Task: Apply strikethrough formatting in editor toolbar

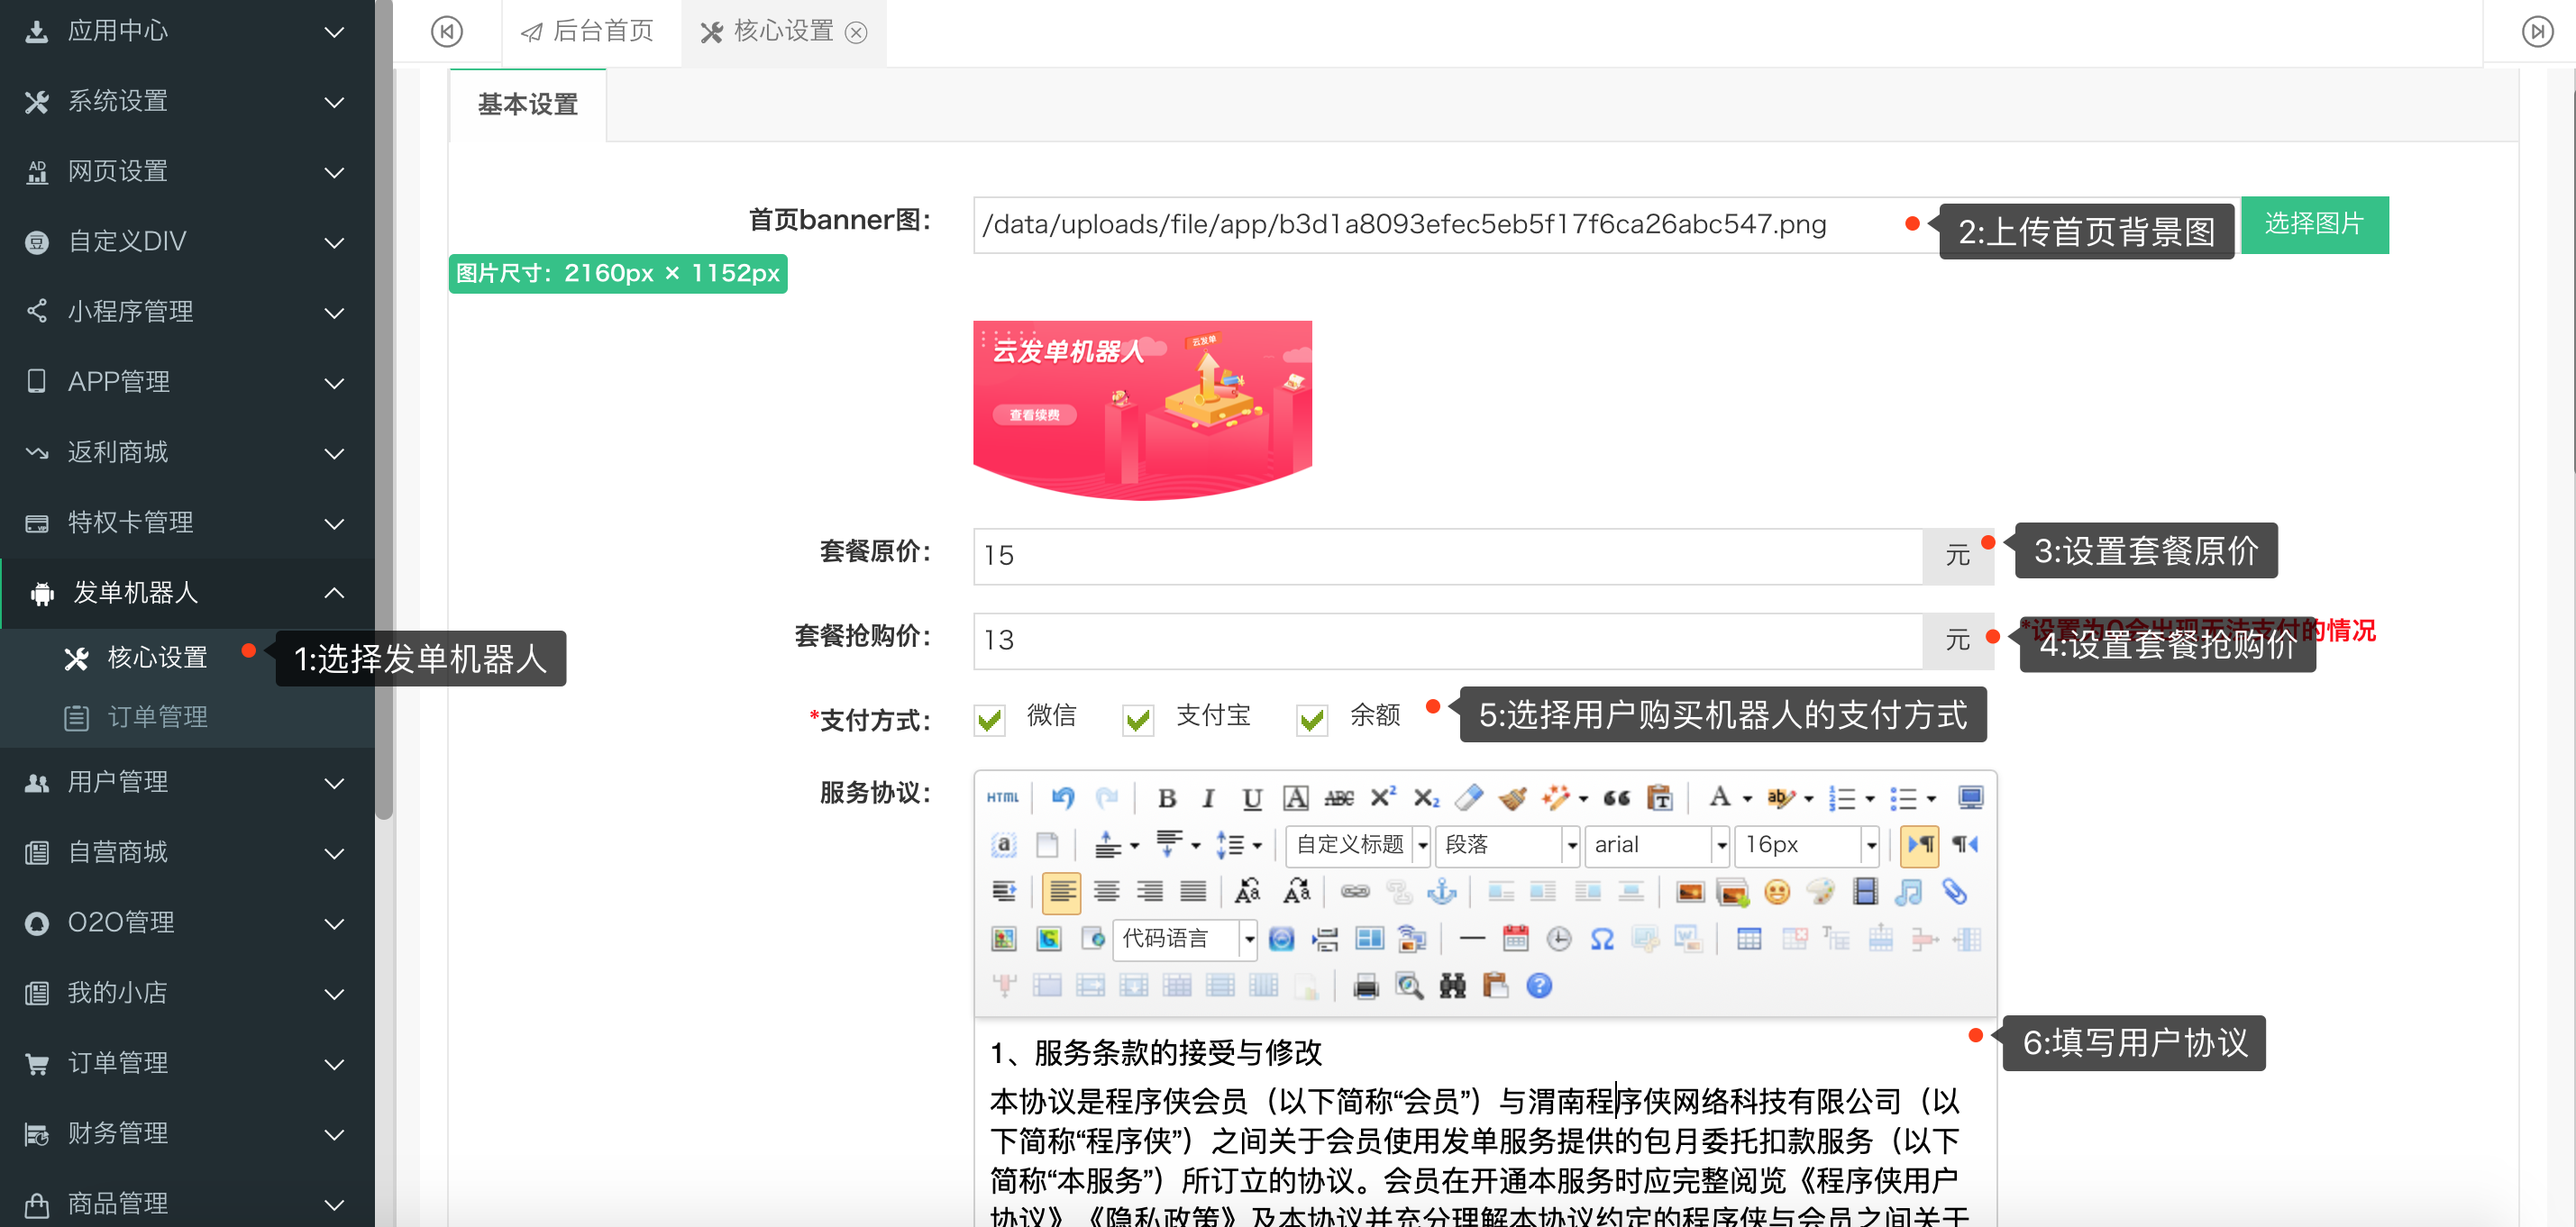Action: [x=1339, y=797]
